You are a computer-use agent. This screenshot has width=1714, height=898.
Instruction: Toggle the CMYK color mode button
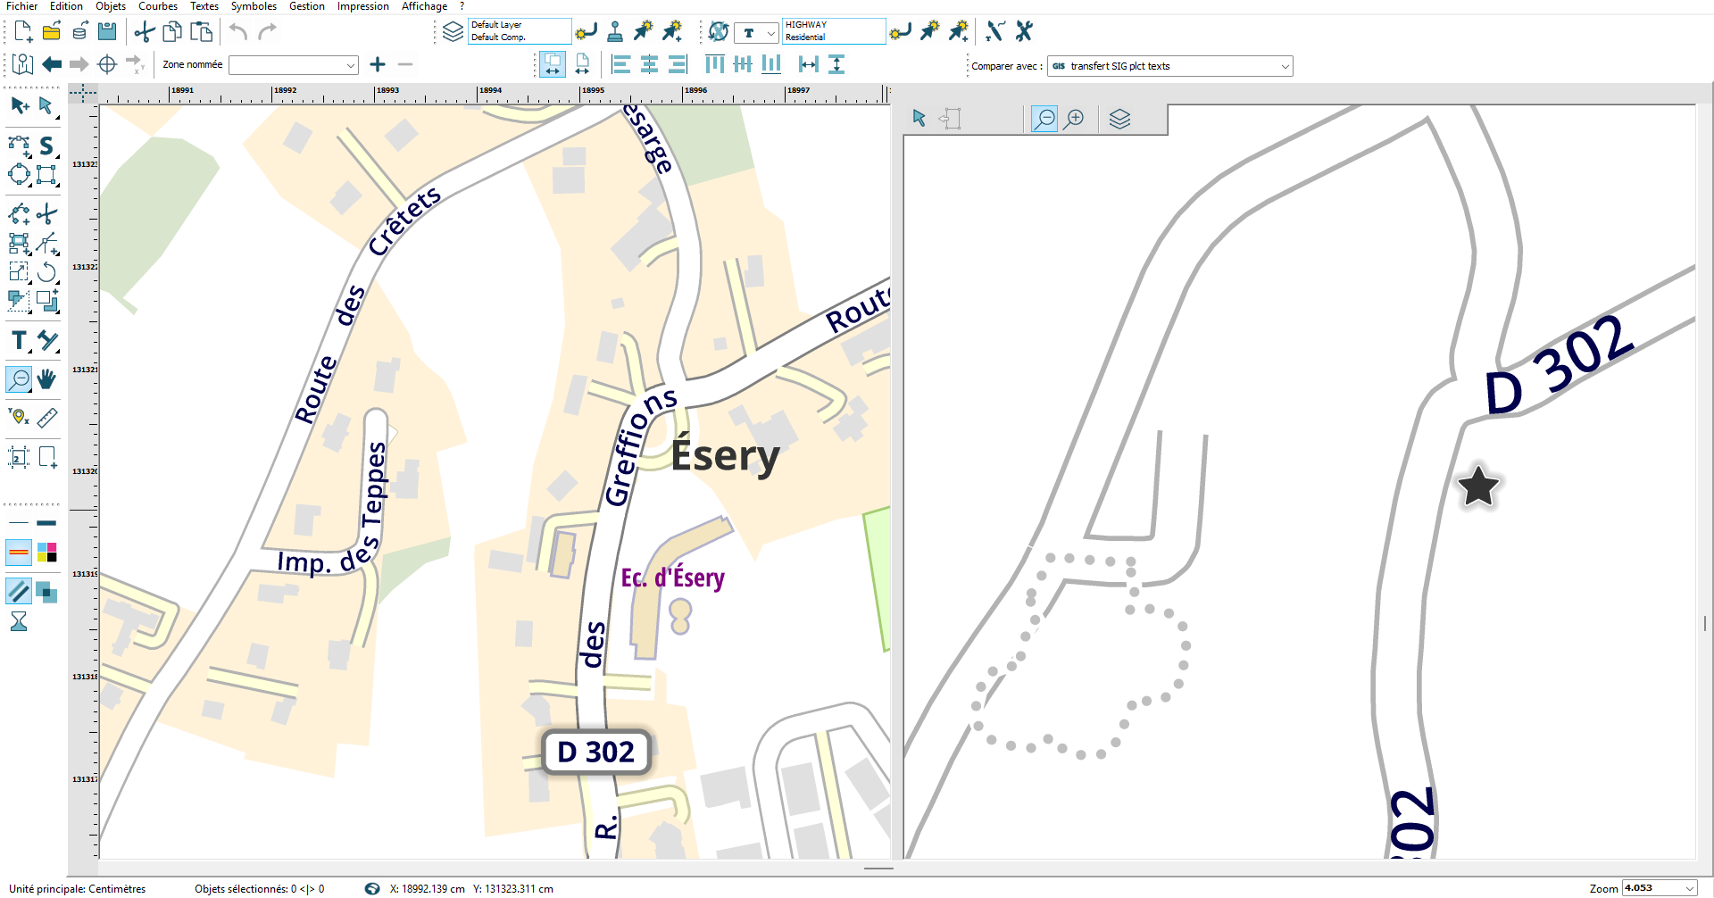pyautogui.click(x=46, y=553)
